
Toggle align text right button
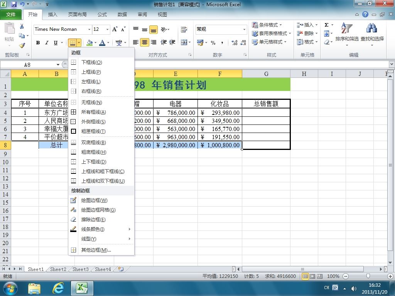click(154, 42)
